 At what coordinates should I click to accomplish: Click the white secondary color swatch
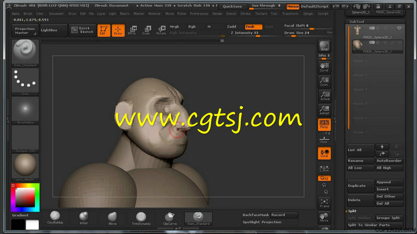coord(32,225)
